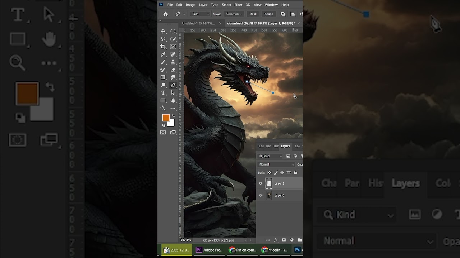460x258 pixels.
Task: Reset to default foreground and background colors
Action: click(x=164, y=125)
